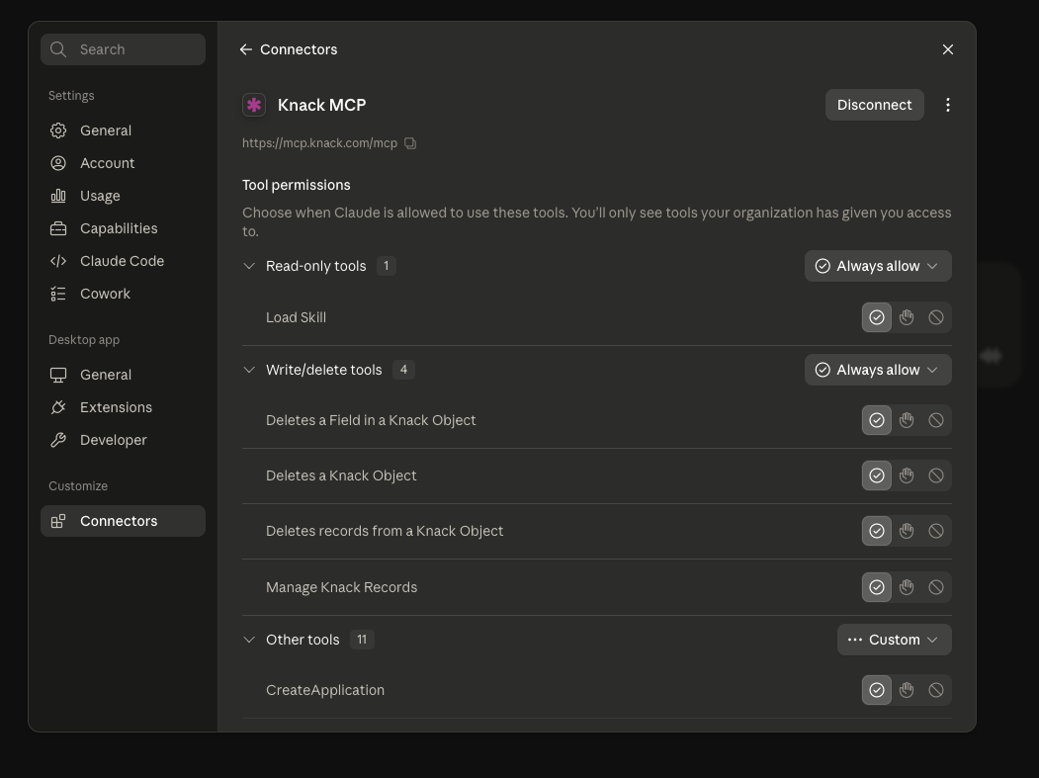Collapse the Write/delete tools section
The width and height of the screenshot is (1039, 778).
point(249,370)
